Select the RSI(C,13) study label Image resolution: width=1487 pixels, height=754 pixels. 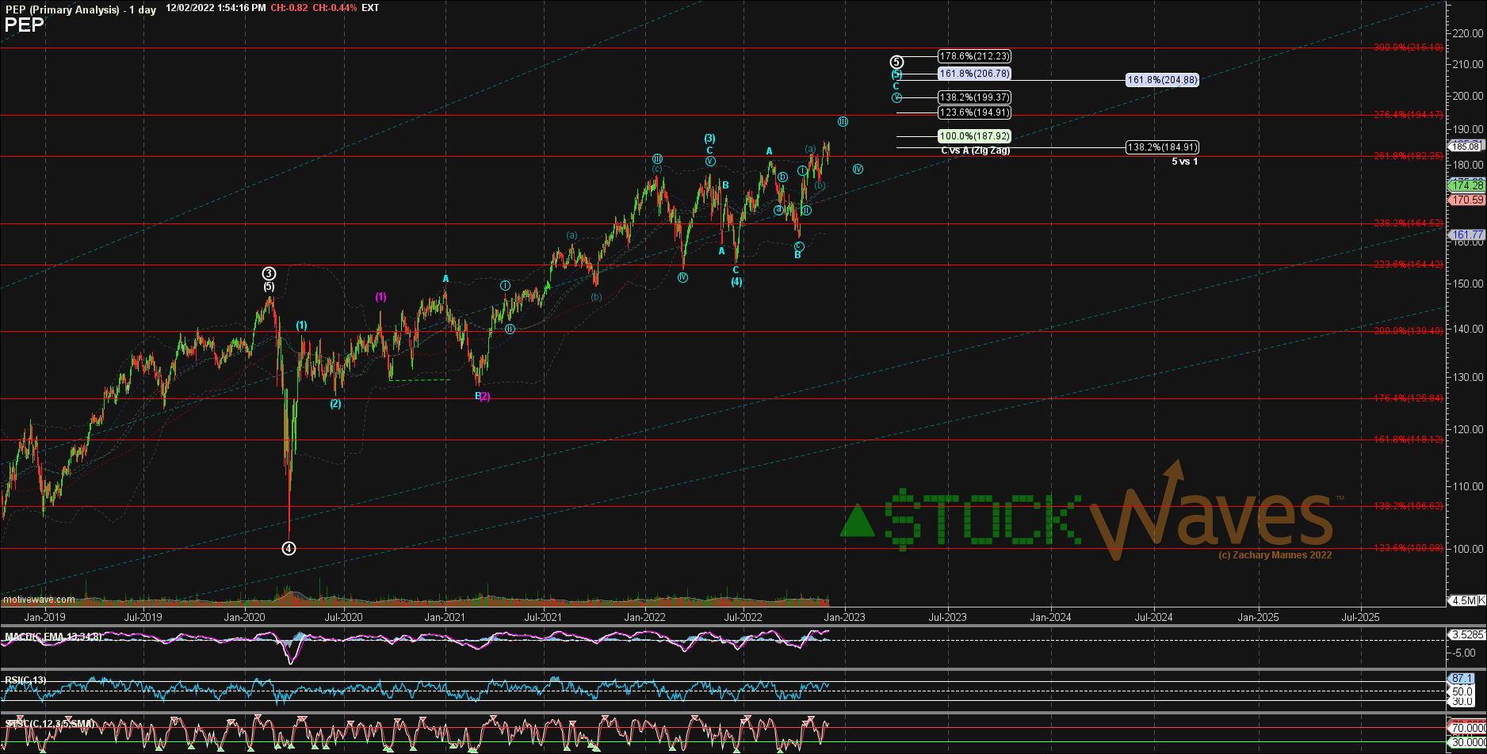pyautogui.click(x=25, y=680)
